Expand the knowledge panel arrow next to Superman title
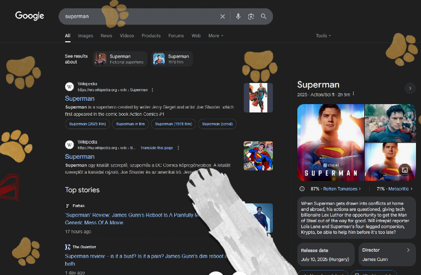This screenshot has height=275, width=421. 410,89
